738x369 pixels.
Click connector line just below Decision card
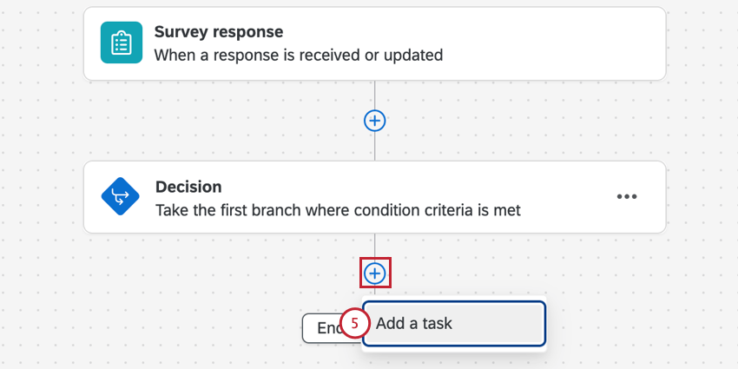[x=375, y=247]
